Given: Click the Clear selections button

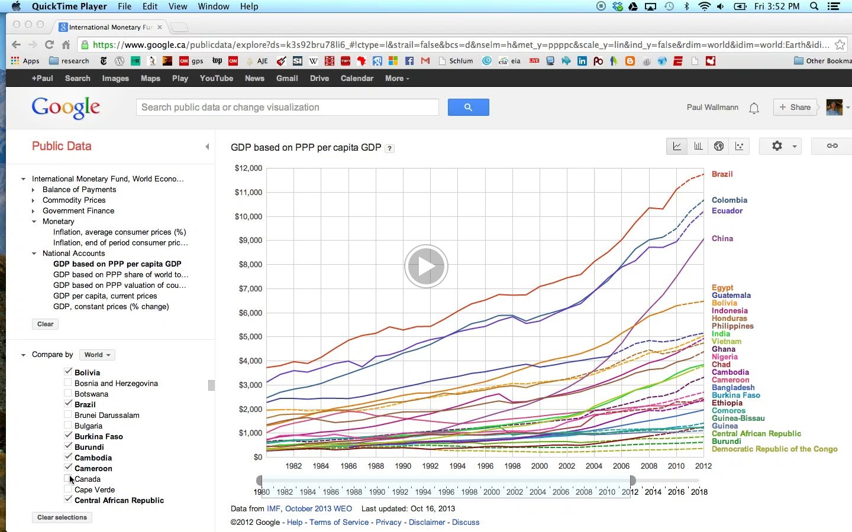Looking at the screenshot, I should [x=62, y=517].
